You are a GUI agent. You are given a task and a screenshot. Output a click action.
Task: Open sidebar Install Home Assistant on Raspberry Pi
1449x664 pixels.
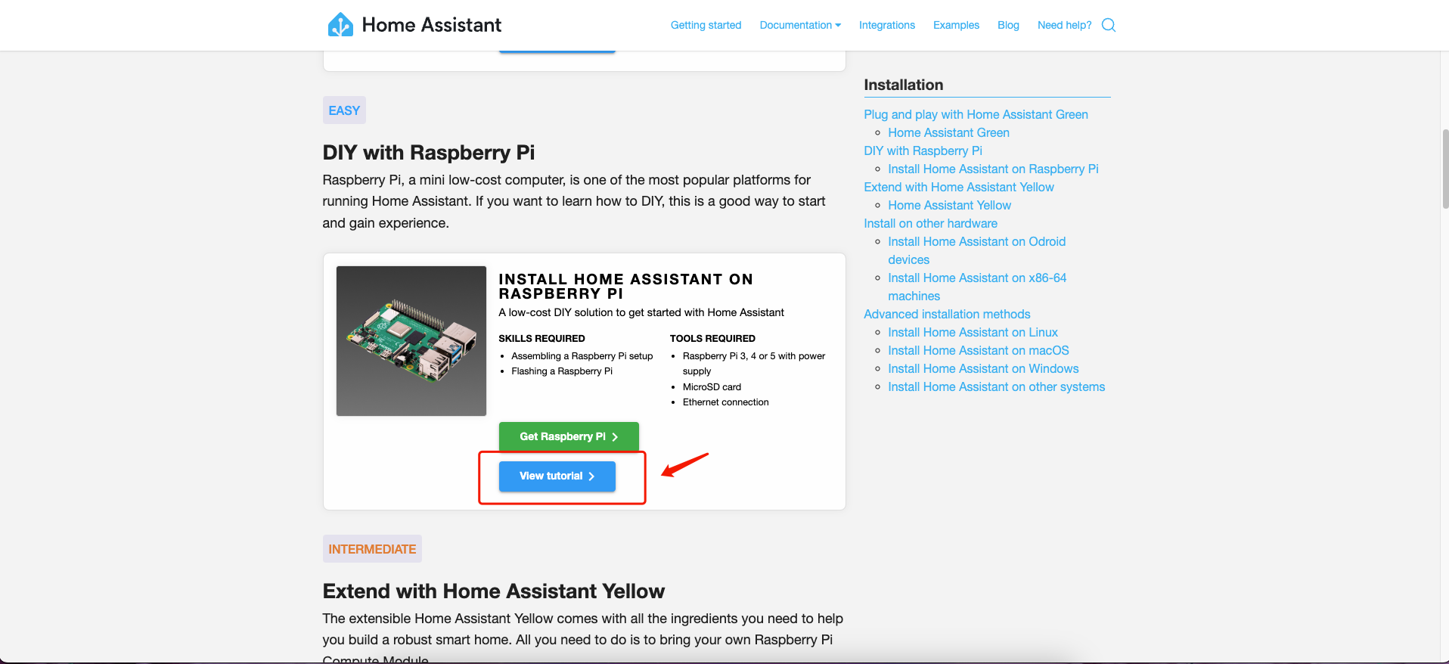tap(993, 169)
